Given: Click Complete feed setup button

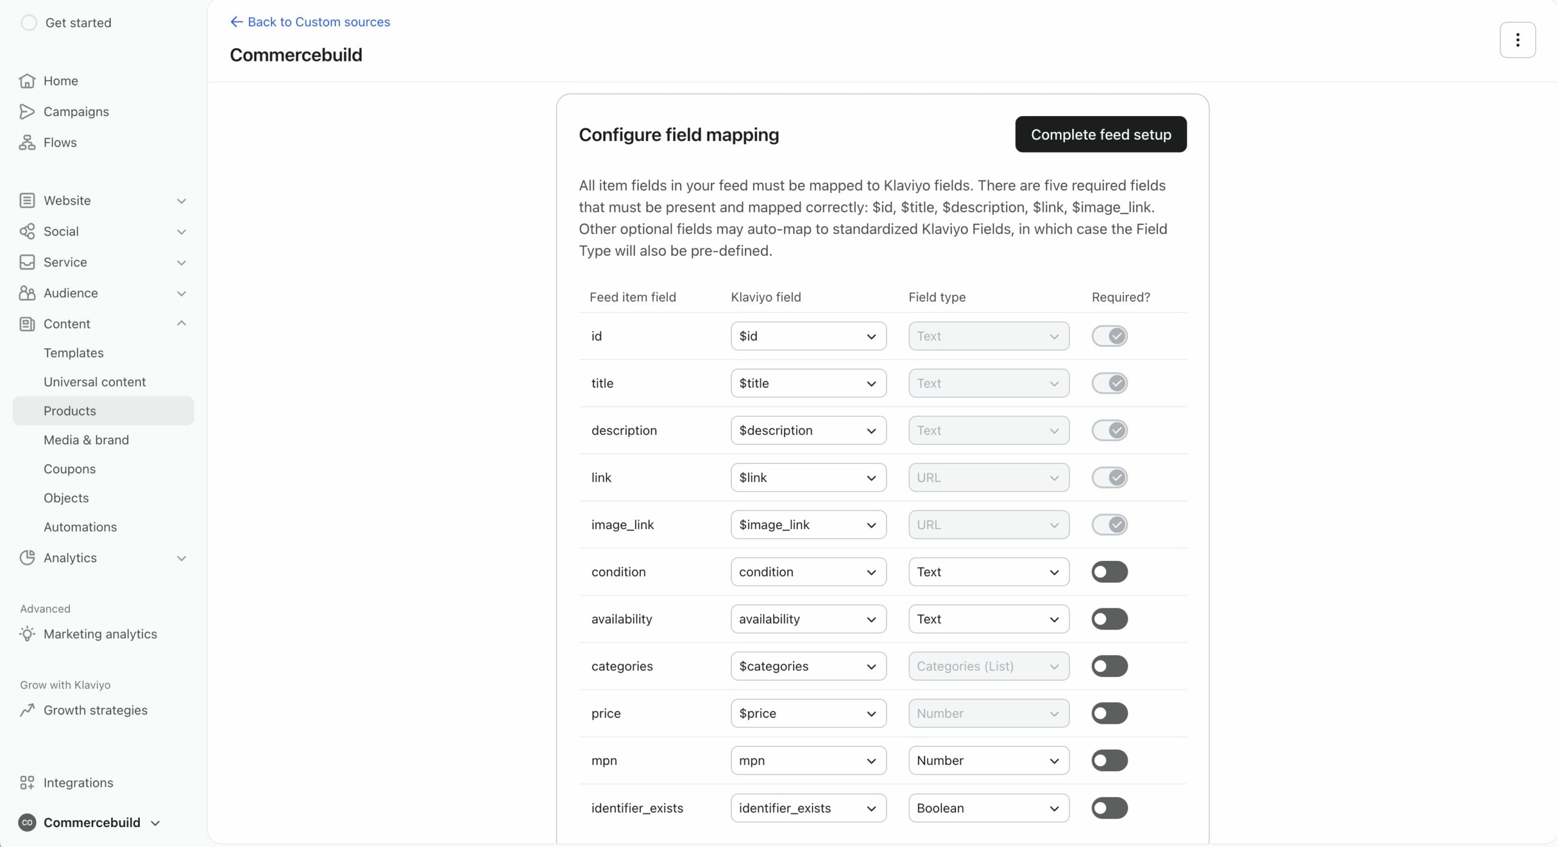Looking at the screenshot, I should point(1100,134).
